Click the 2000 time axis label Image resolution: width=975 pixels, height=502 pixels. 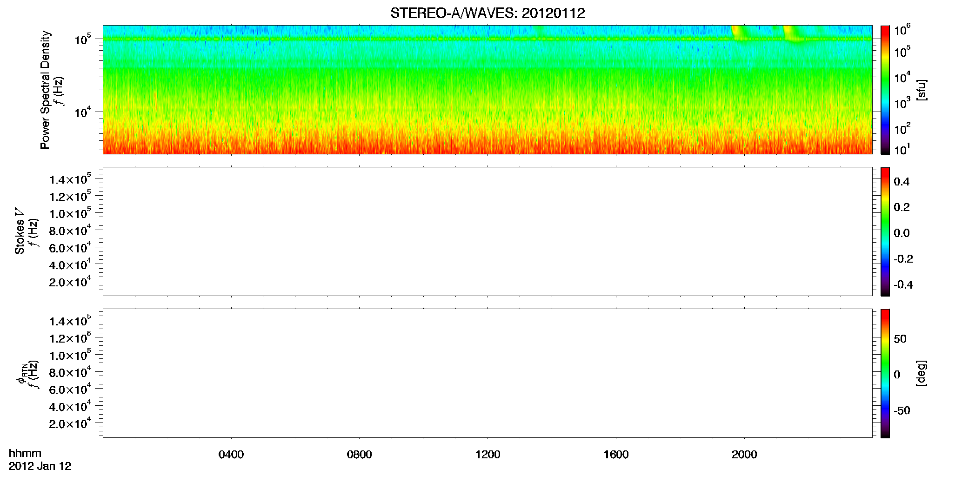(744, 455)
